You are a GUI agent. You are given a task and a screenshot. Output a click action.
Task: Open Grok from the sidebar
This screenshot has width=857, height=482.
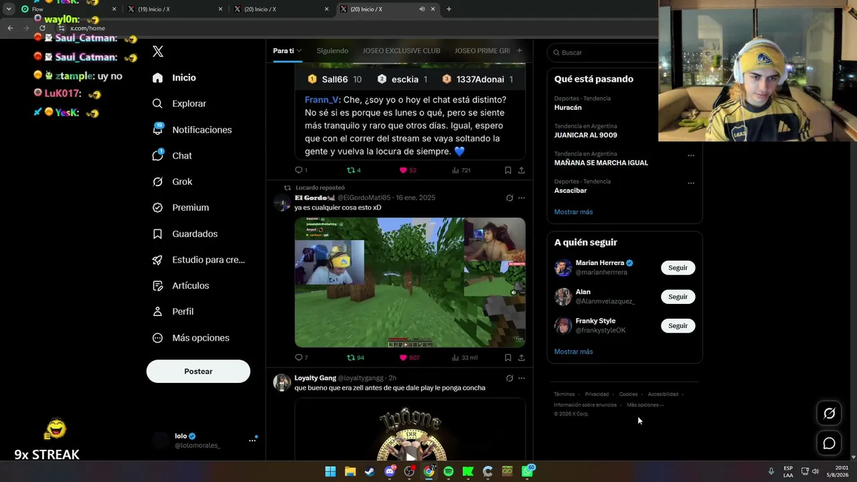click(x=172, y=181)
